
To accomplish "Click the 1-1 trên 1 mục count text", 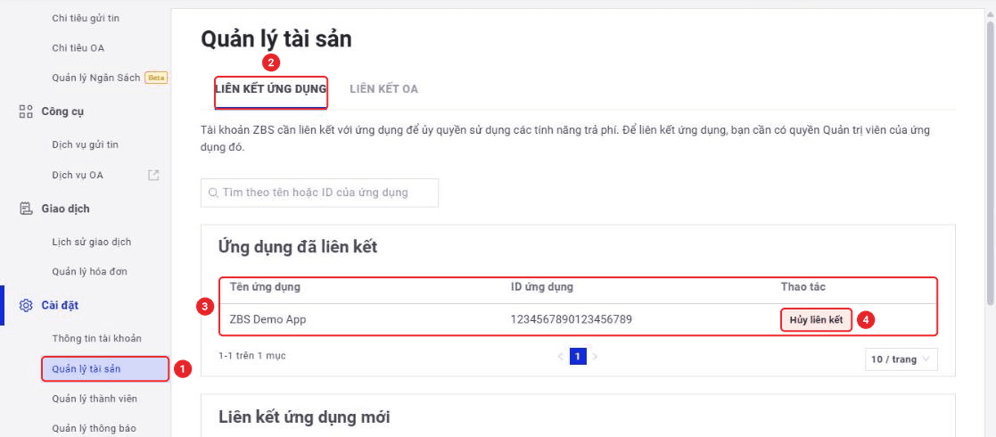I will pyautogui.click(x=252, y=356).
